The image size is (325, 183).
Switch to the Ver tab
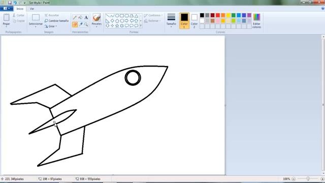tap(32, 9)
